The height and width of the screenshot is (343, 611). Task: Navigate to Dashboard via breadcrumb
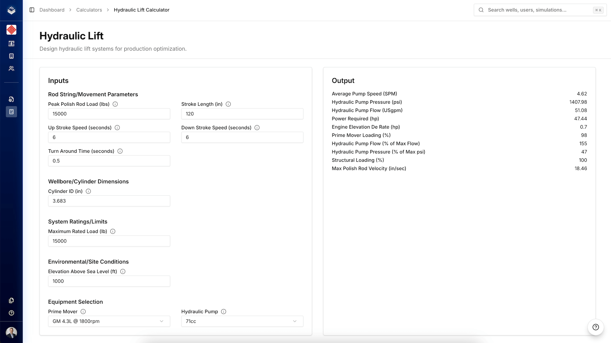click(x=52, y=10)
